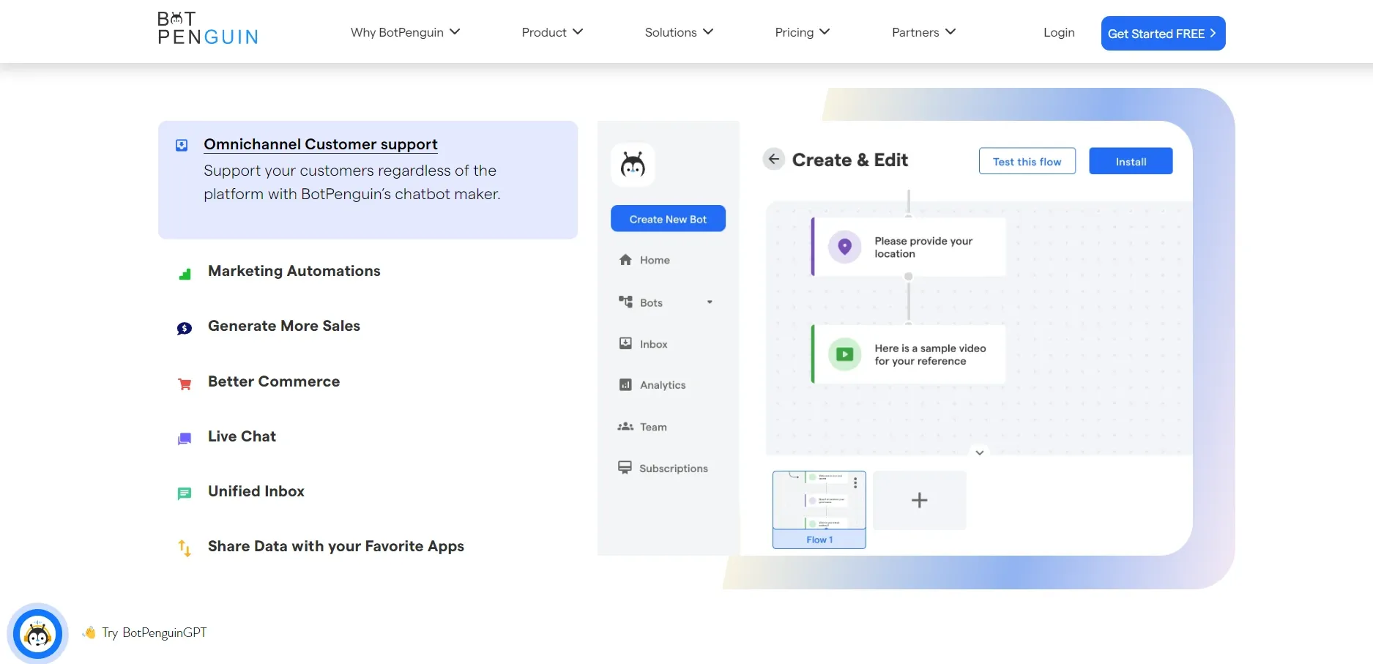Expand chevron next to Partners
The image size is (1373, 664).
(950, 31)
